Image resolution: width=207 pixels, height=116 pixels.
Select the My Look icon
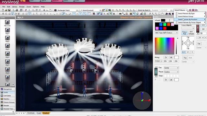click(x=7, y=22)
